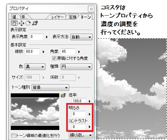167x140 pixels.
Task: Open the 素... tab
Action: tap(25, 17)
